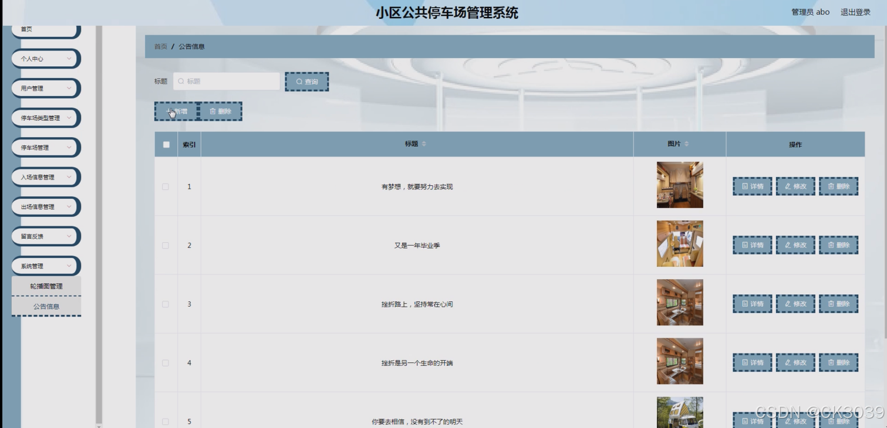This screenshot has width=887, height=428.
Task: Click 删除 for 挫折是另一个生命的开端
Action: click(x=838, y=362)
